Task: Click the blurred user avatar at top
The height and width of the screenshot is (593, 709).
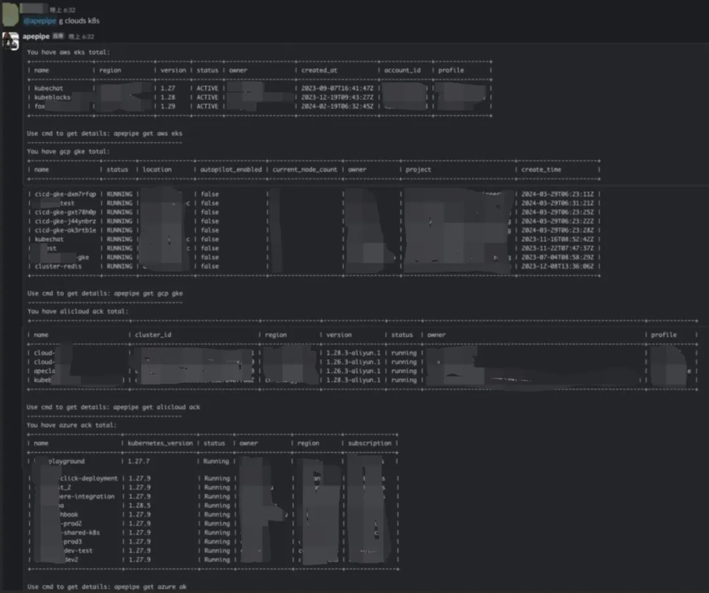Action: coord(12,14)
